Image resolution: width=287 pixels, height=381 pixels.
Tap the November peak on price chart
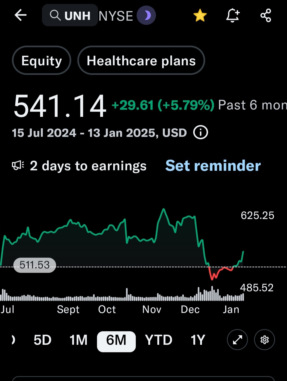click(164, 209)
